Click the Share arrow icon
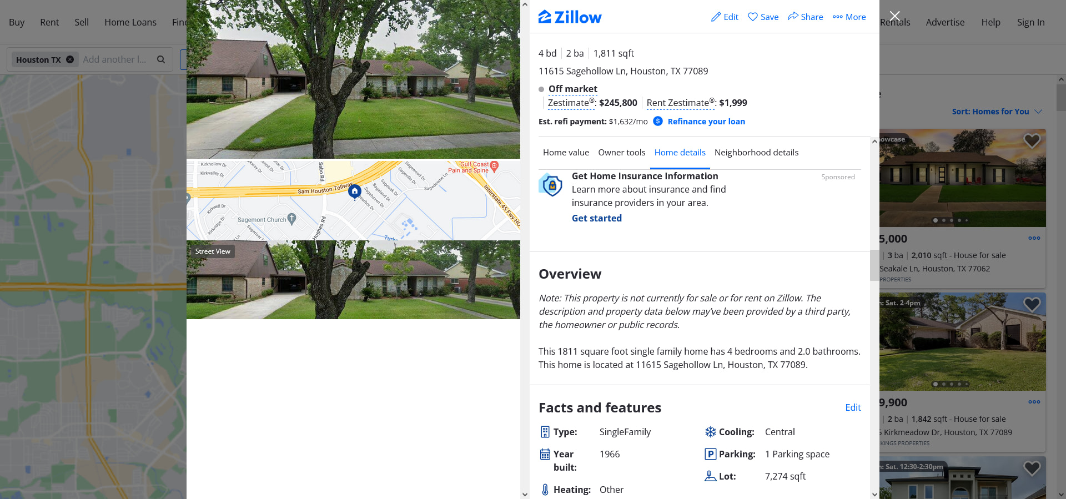This screenshot has width=1066, height=499. [x=793, y=16]
